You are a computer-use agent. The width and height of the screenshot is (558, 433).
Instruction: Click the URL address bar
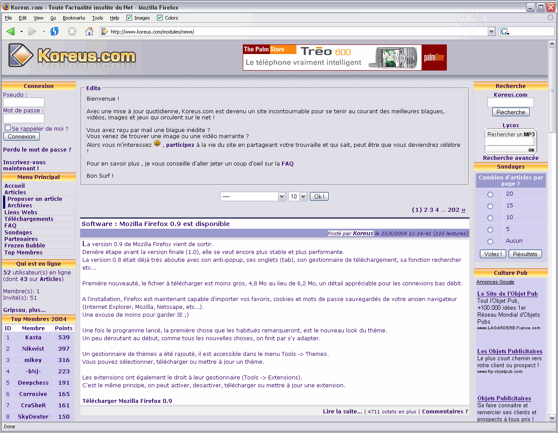(298, 31)
